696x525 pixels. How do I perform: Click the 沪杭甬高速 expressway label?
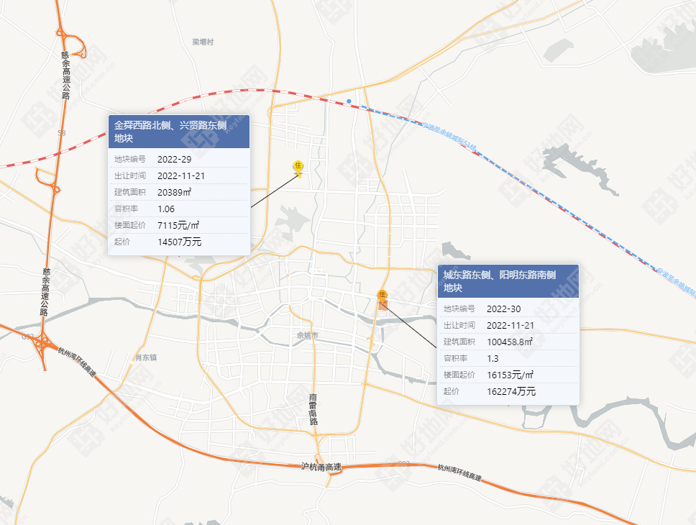coord(321,467)
